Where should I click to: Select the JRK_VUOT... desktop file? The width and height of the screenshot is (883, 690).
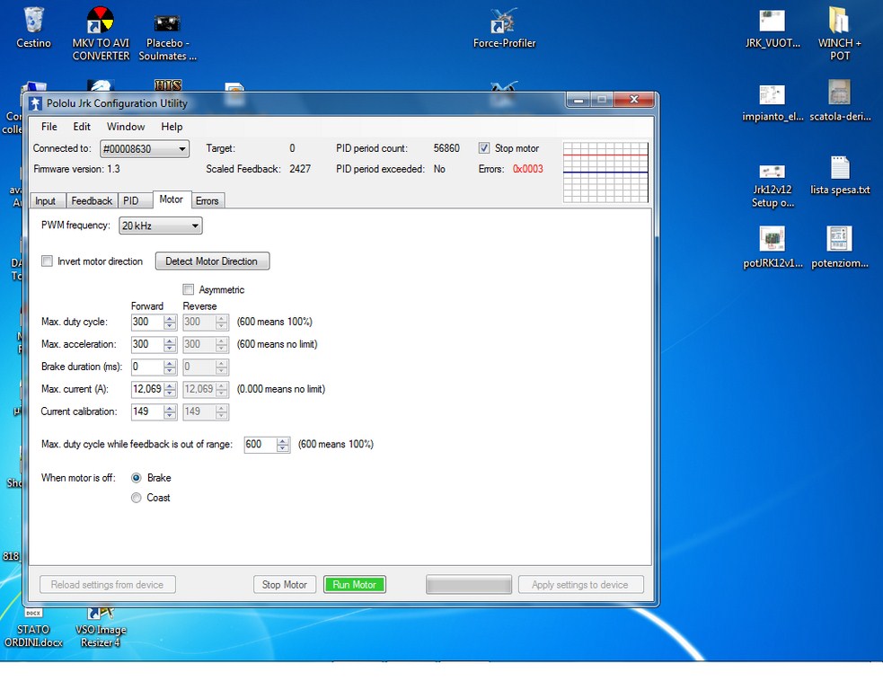pos(772,28)
